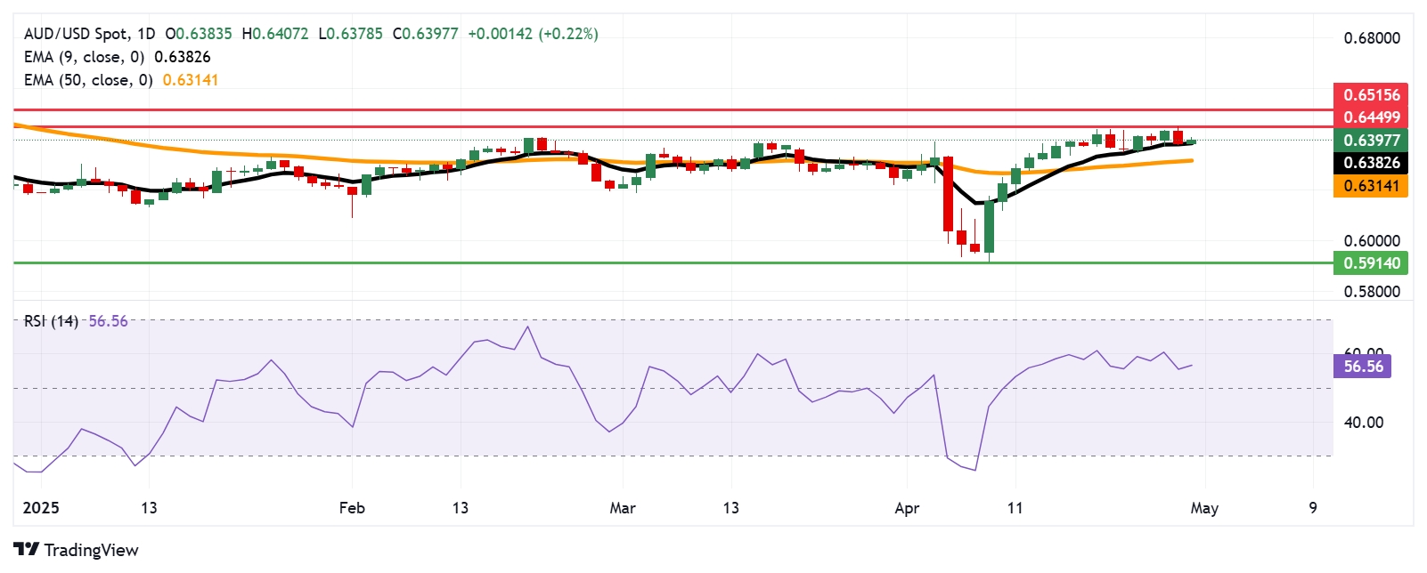Click the 0.68000 level on price axis
This screenshot has height=573, width=1427.
point(1371,38)
